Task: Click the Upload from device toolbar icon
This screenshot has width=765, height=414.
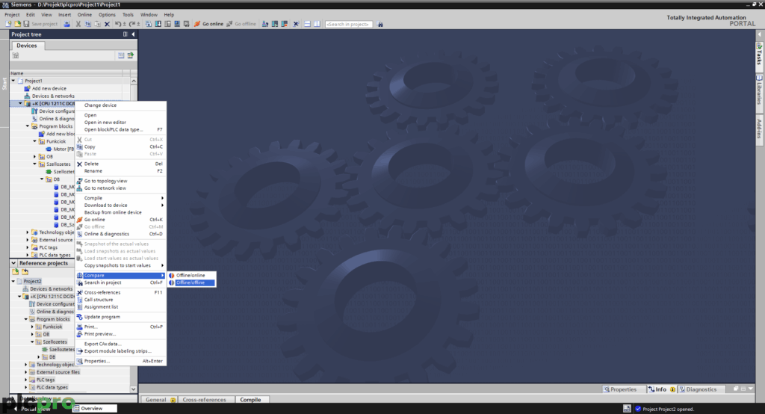Action: tap(167, 24)
